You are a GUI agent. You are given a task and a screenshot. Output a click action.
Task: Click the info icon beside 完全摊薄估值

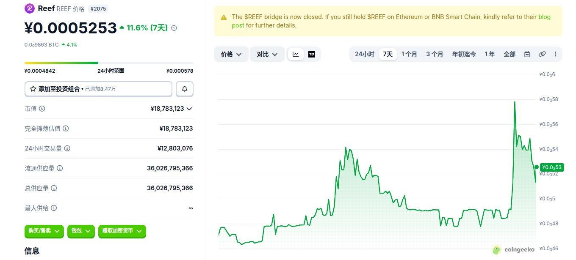pyautogui.click(x=66, y=129)
